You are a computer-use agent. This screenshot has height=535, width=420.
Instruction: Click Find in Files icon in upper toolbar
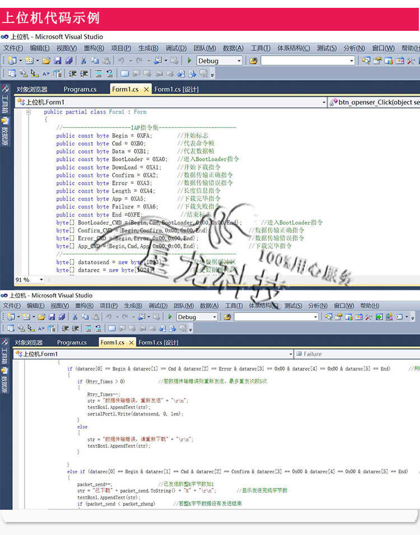253,61
